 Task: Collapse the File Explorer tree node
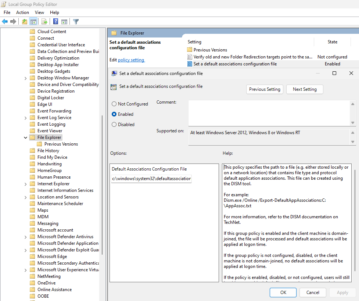tap(25, 137)
